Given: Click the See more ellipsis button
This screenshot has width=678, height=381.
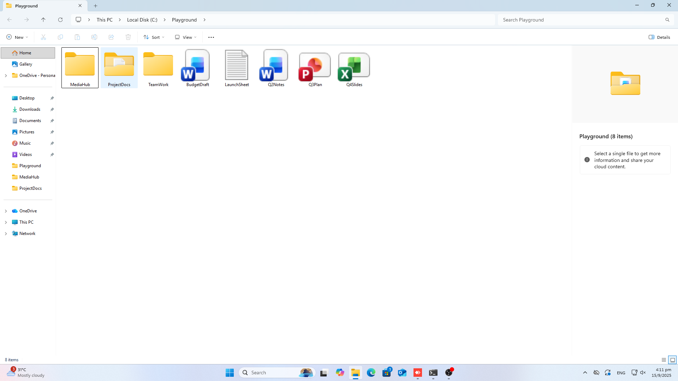Looking at the screenshot, I should (x=211, y=37).
